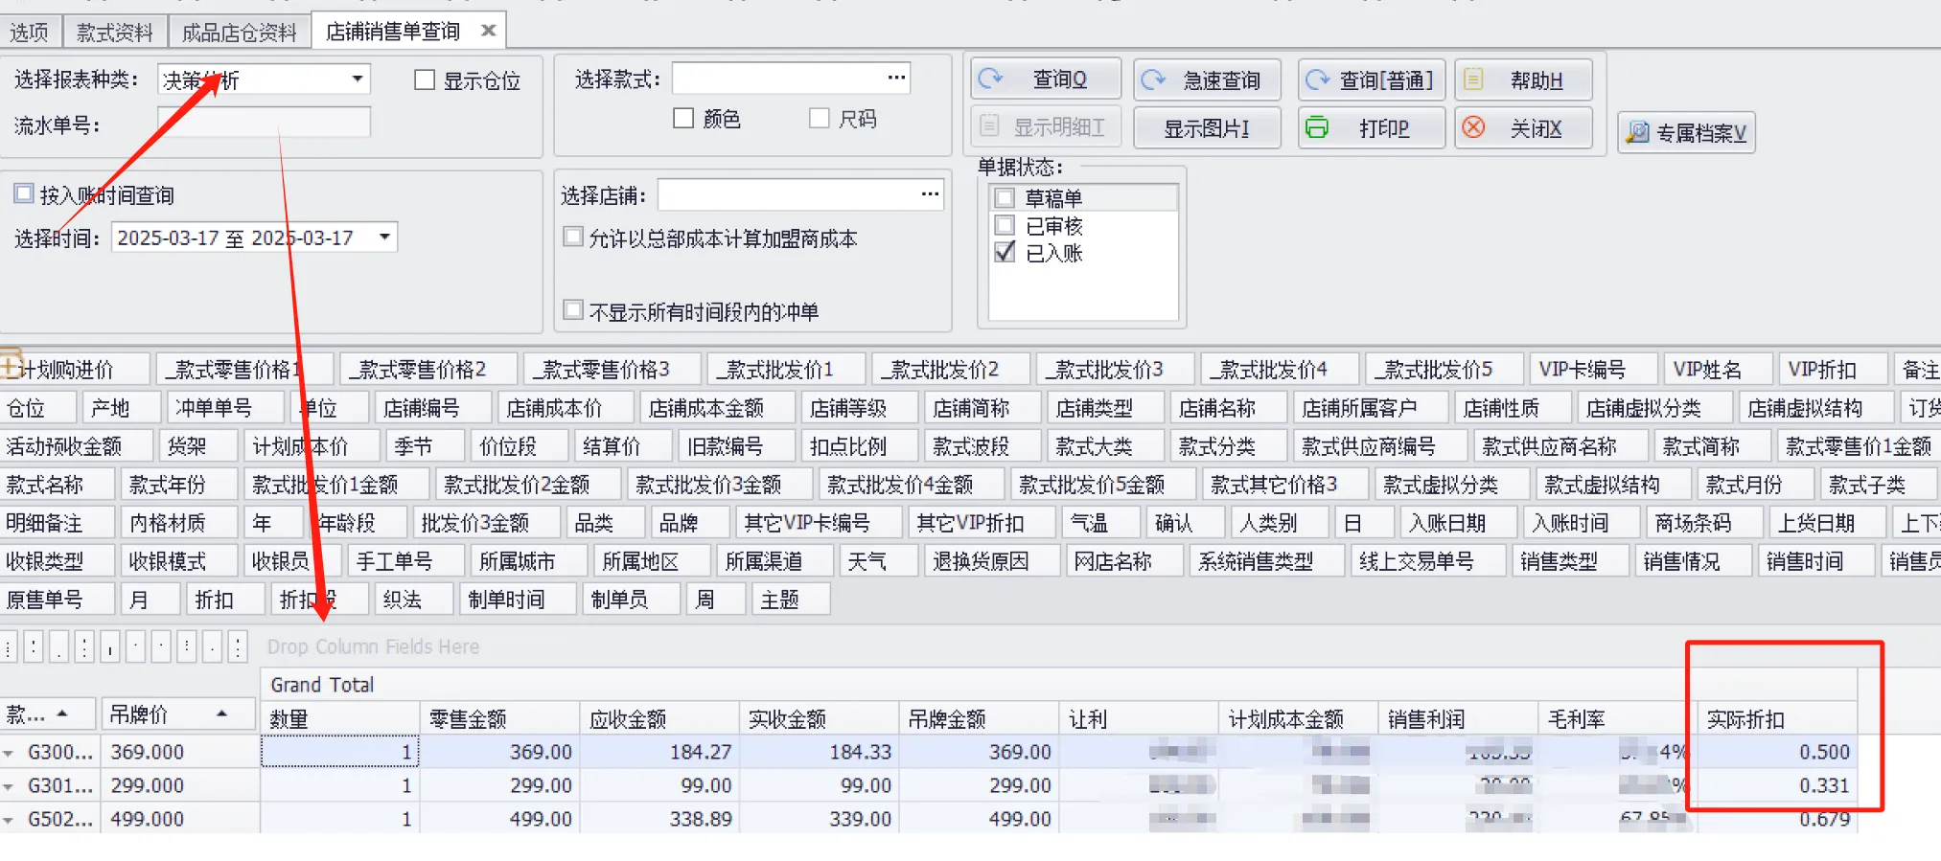Screen dimensions: 1941x861
Task: Click the 查询Q refresh icon button
Action: [991, 79]
